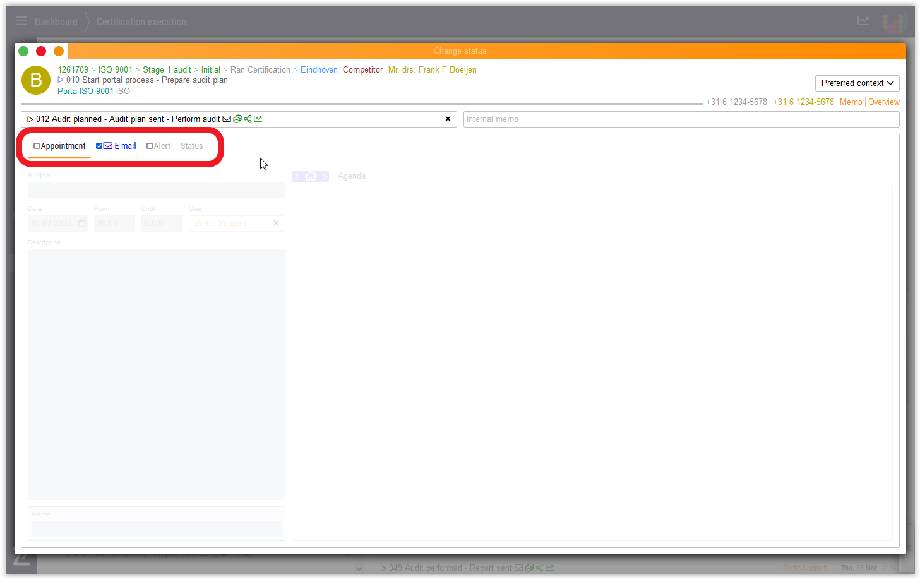920x579 pixels.
Task: Click the green stacked coins icon
Action: point(237,119)
